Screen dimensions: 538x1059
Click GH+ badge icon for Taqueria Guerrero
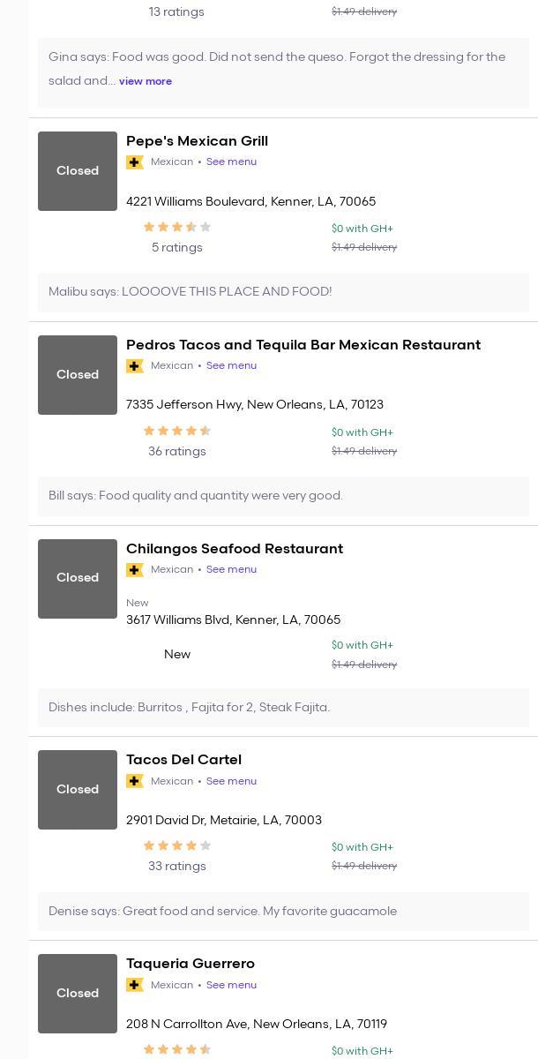coord(135,985)
